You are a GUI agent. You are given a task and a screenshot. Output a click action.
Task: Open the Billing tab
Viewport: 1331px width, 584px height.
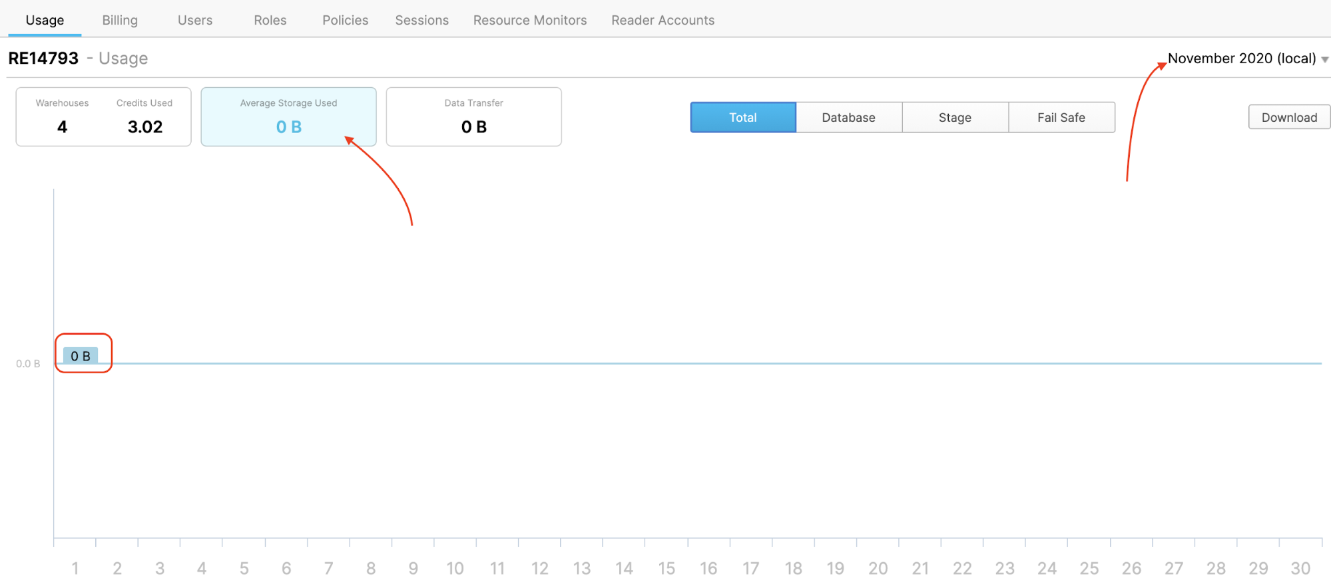click(120, 20)
